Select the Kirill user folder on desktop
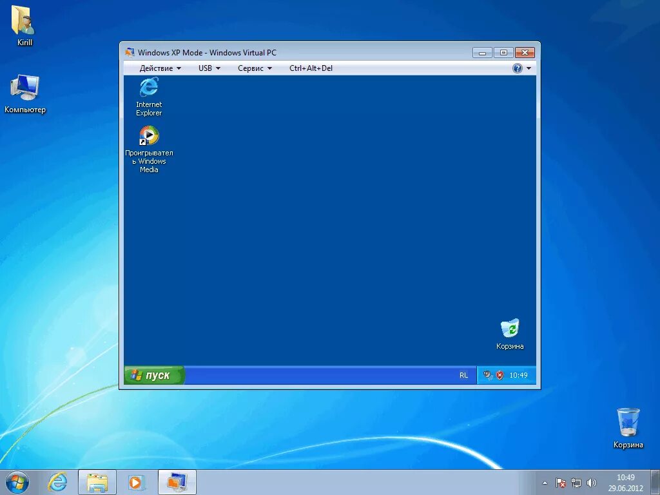 coord(24,26)
